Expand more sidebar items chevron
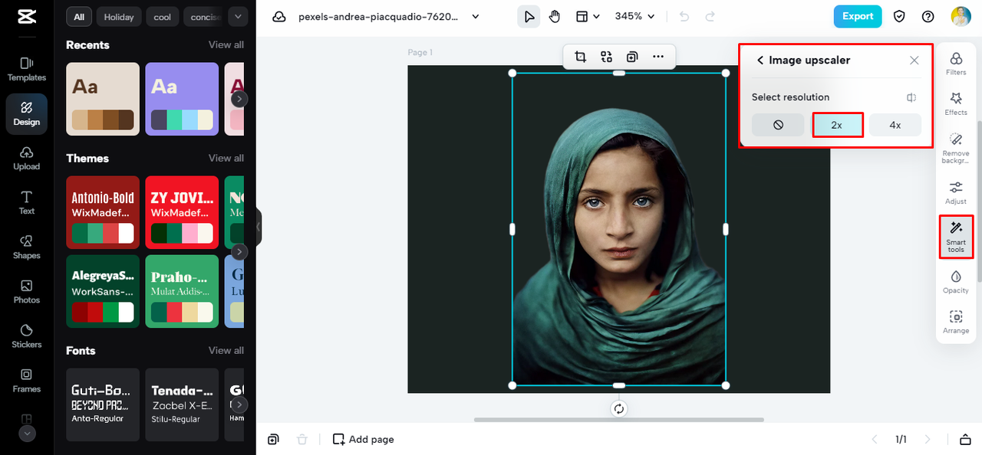The image size is (982, 455). [x=27, y=434]
